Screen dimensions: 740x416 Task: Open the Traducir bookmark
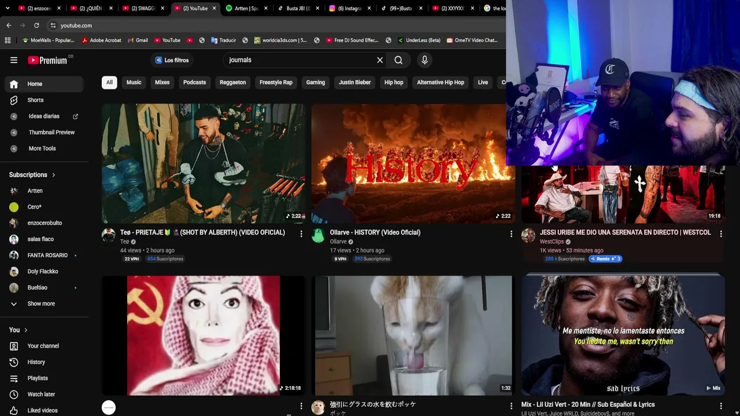pyautogui.click(x=224, y=40)
